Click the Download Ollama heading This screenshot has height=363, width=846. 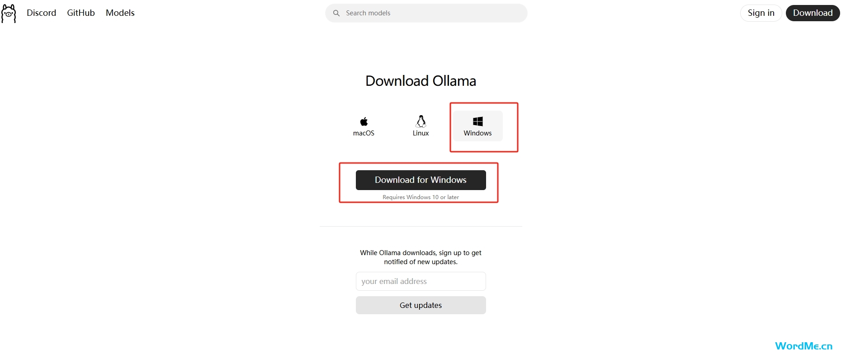421,81
